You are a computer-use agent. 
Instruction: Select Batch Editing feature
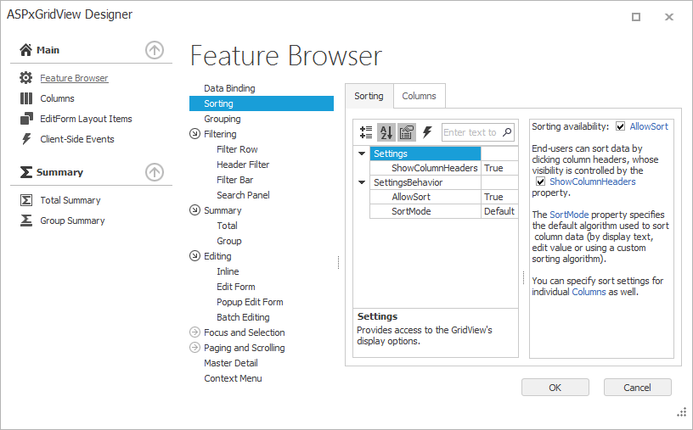tap(243, 317)
